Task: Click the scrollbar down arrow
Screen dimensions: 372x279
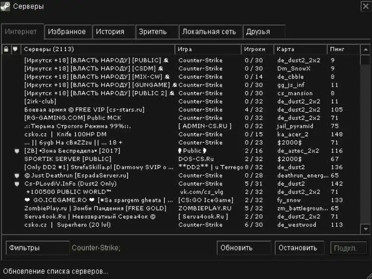Action: point(365,229)
